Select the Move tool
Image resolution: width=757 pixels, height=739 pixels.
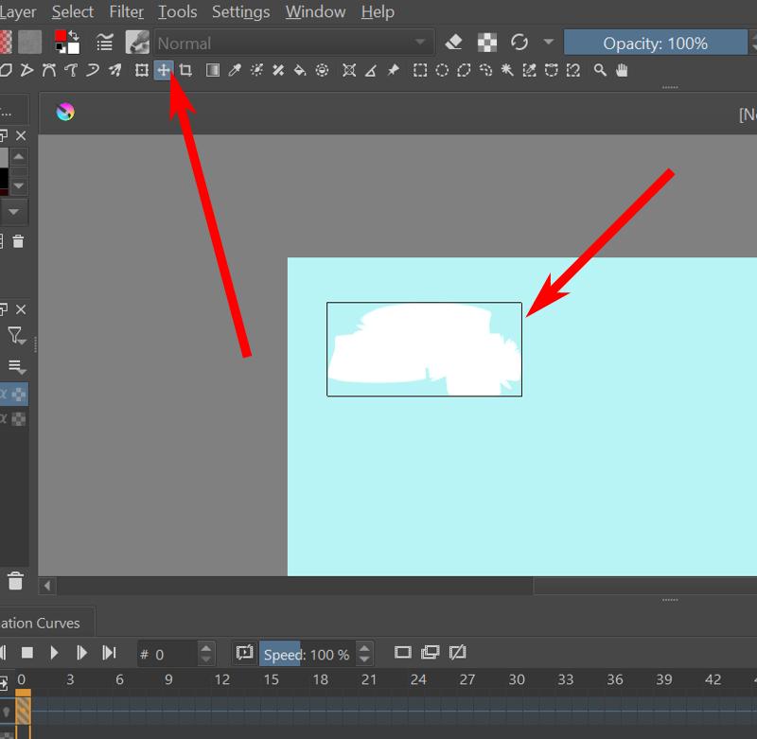click(161, 69)
